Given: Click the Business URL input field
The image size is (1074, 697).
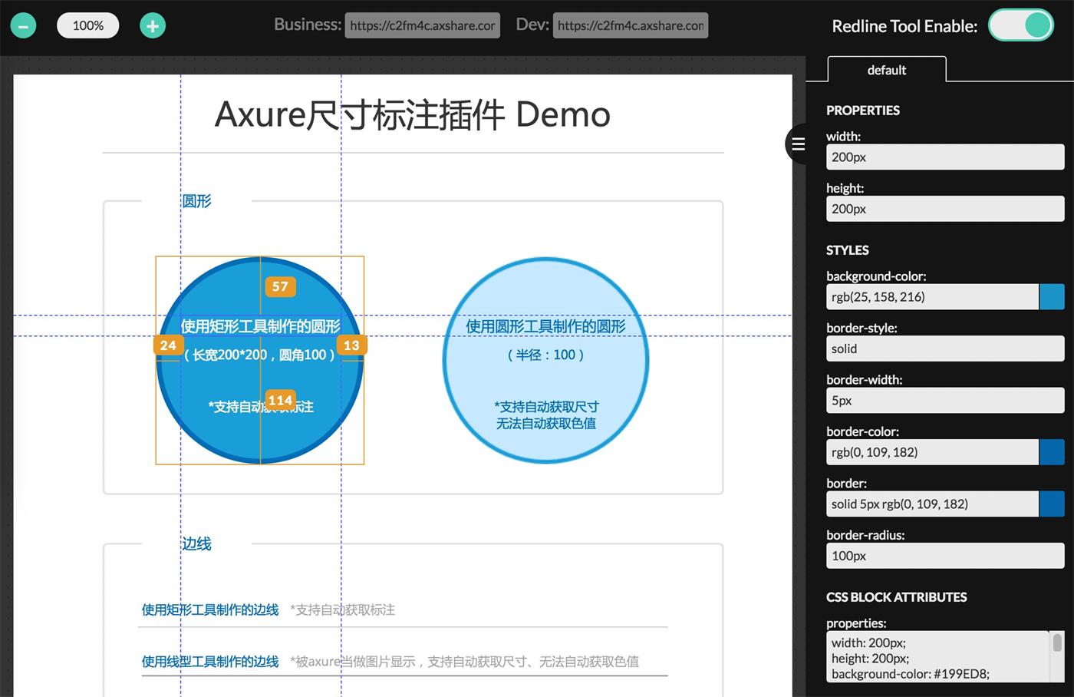Looking at the screenshot, I should (422, 25).
